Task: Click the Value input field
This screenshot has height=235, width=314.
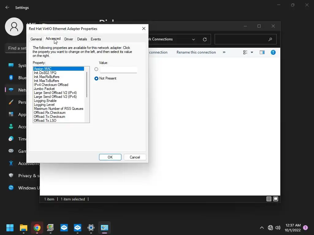Action: click(x=118, y=69)
